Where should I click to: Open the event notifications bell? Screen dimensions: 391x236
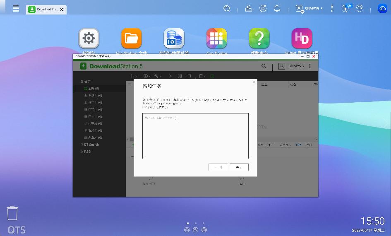coord(277,8)
